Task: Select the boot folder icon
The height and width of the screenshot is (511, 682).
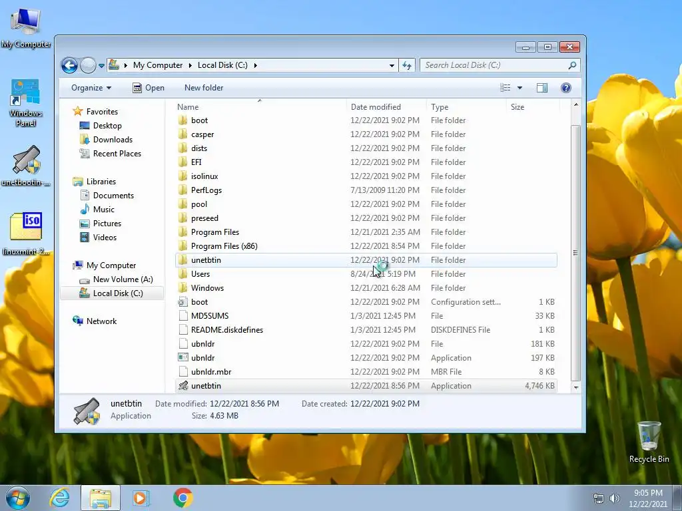Action: point(183,120)
